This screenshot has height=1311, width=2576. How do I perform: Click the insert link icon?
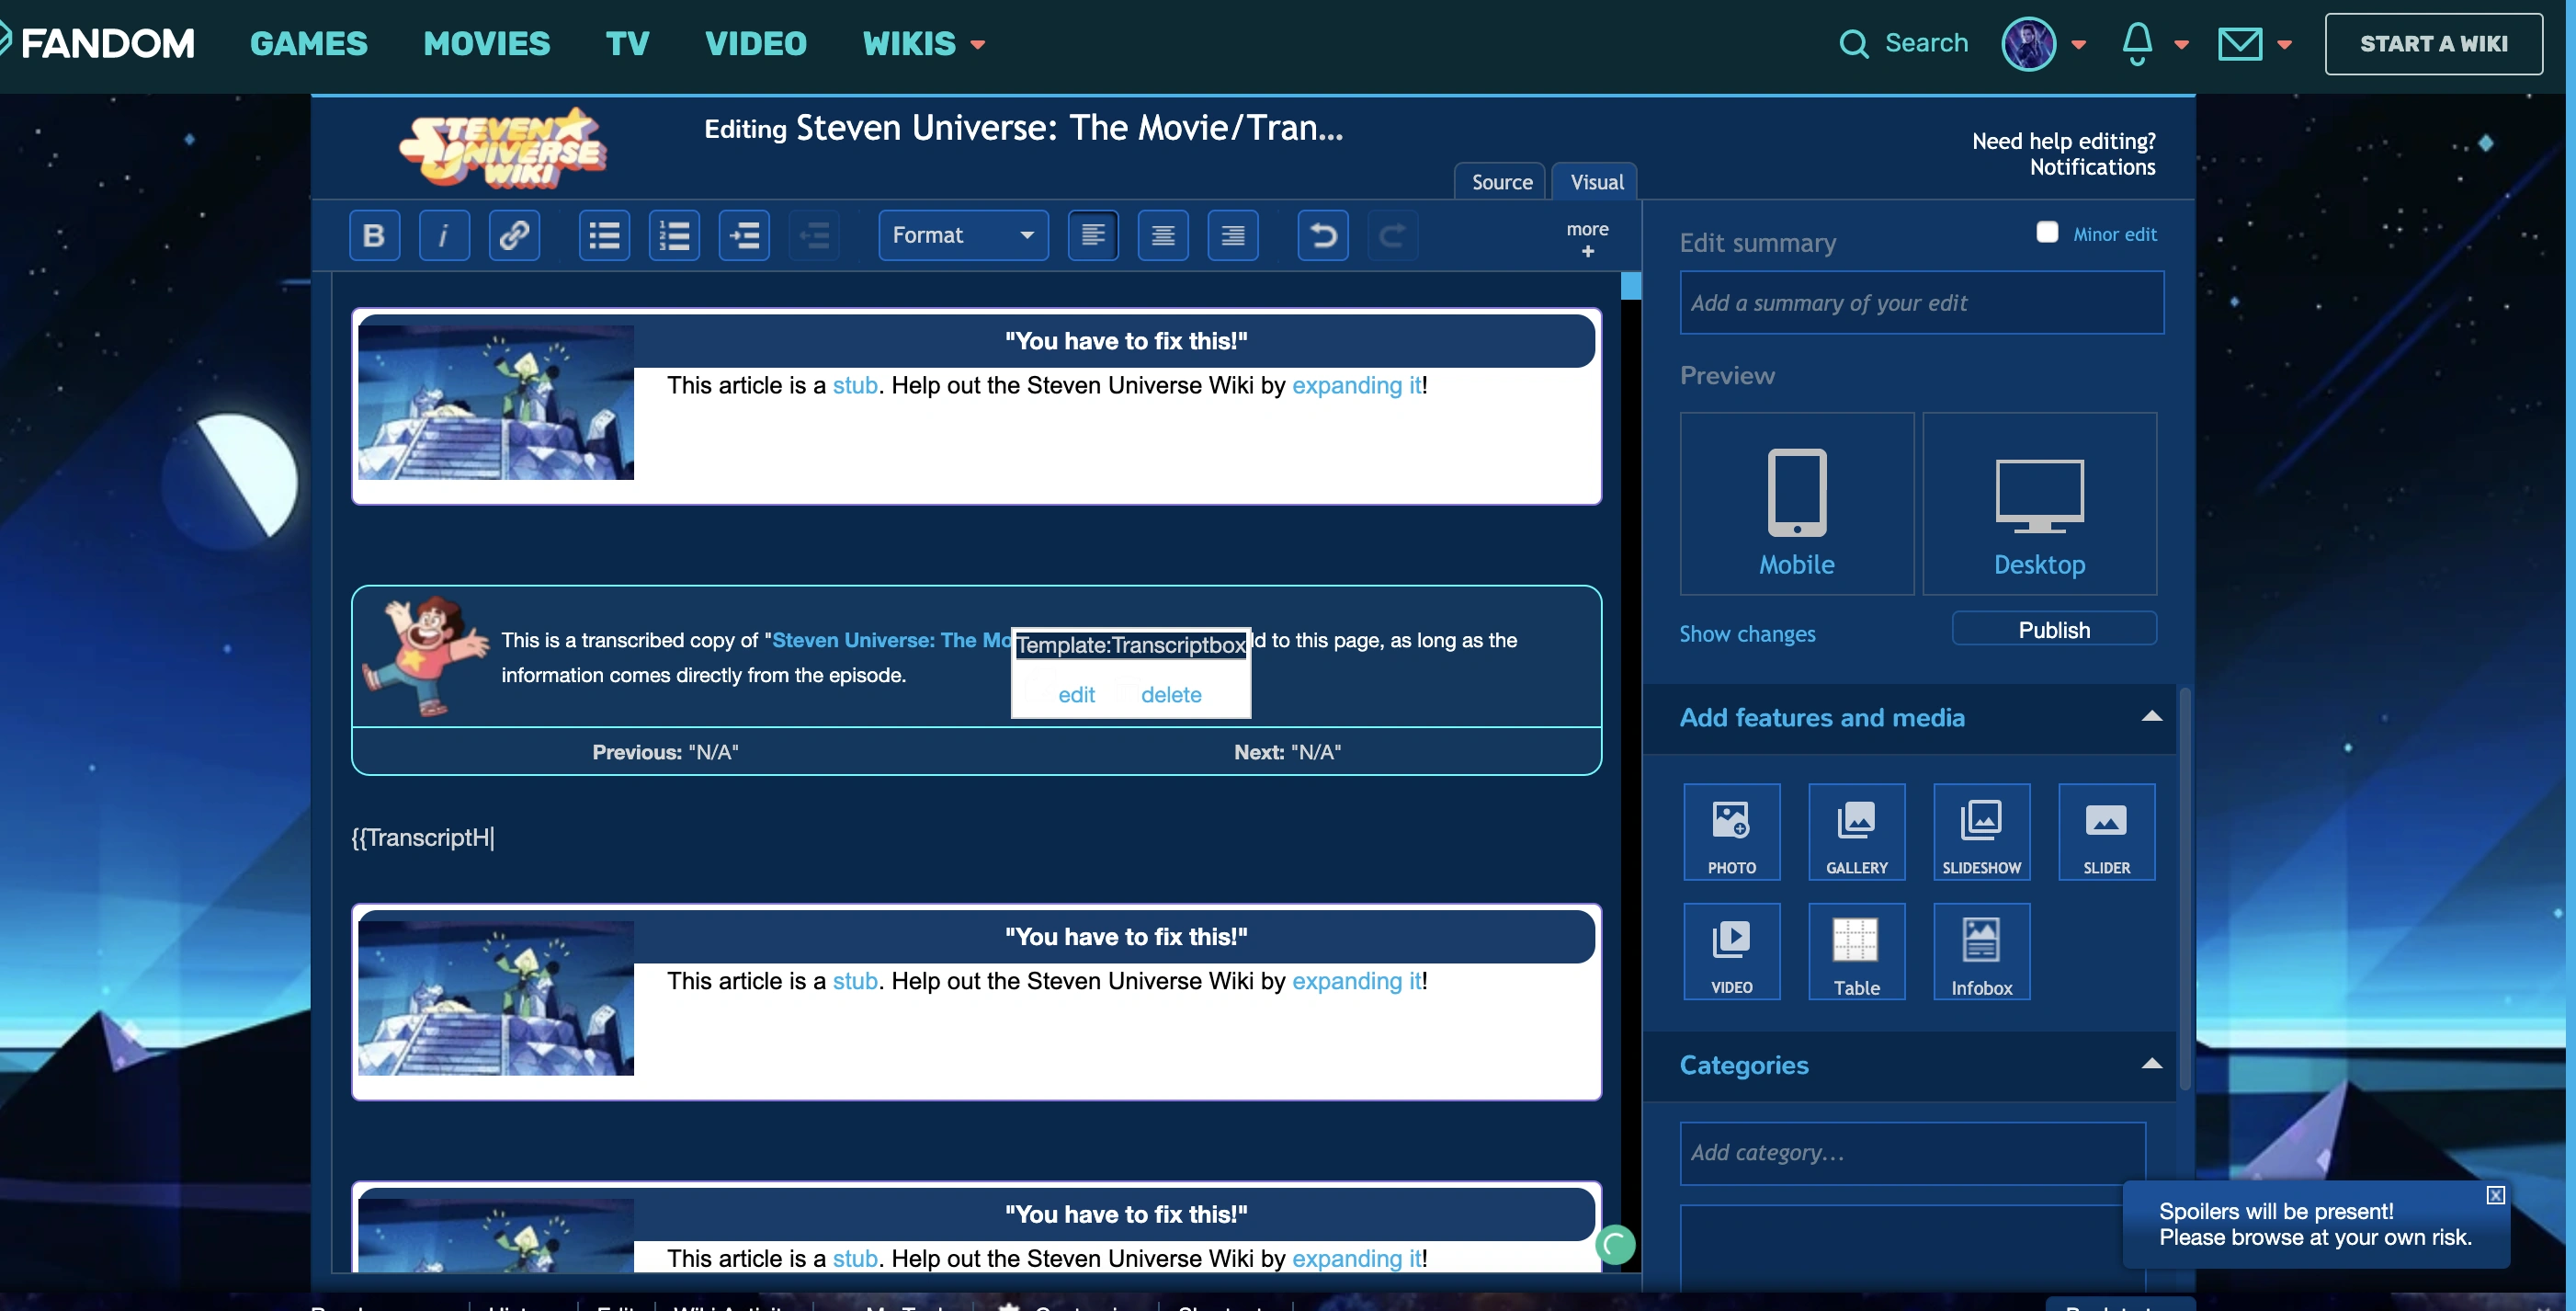514,235
